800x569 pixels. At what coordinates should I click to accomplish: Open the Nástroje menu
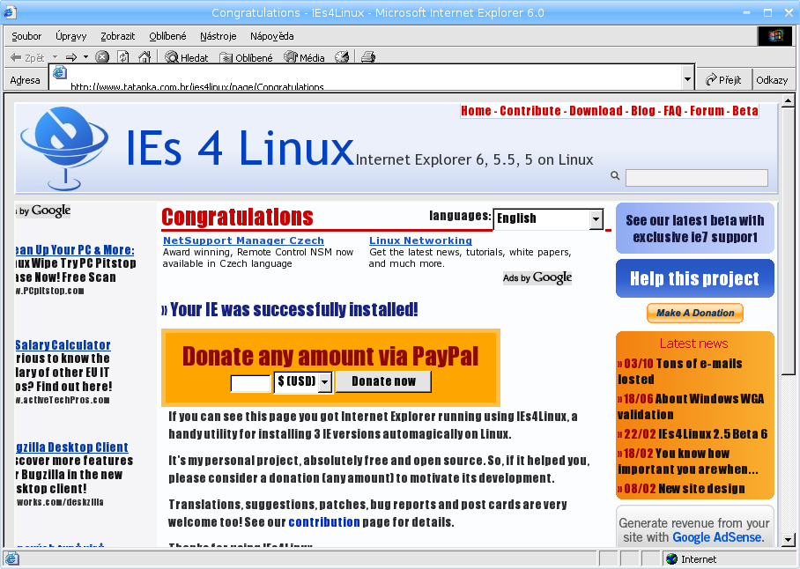(x=218, y=36)
